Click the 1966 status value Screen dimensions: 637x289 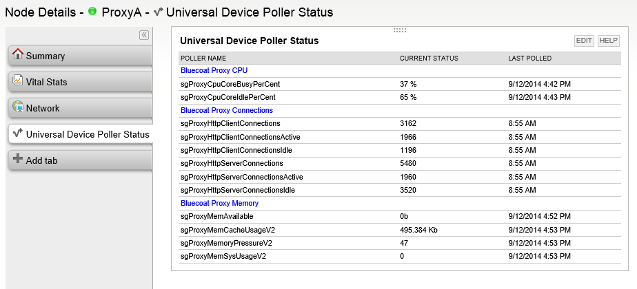click(x=408, y=137)
